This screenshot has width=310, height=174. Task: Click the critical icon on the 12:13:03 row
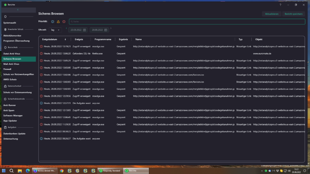tap(41, 110)
